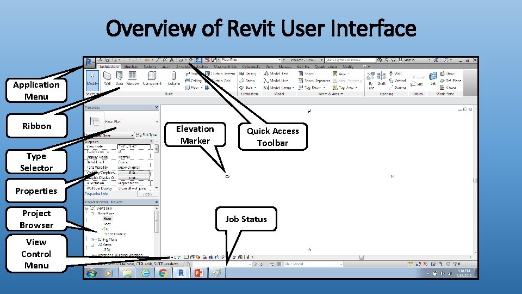Click the Floor tool in Build panel

(x=192, y=88)
